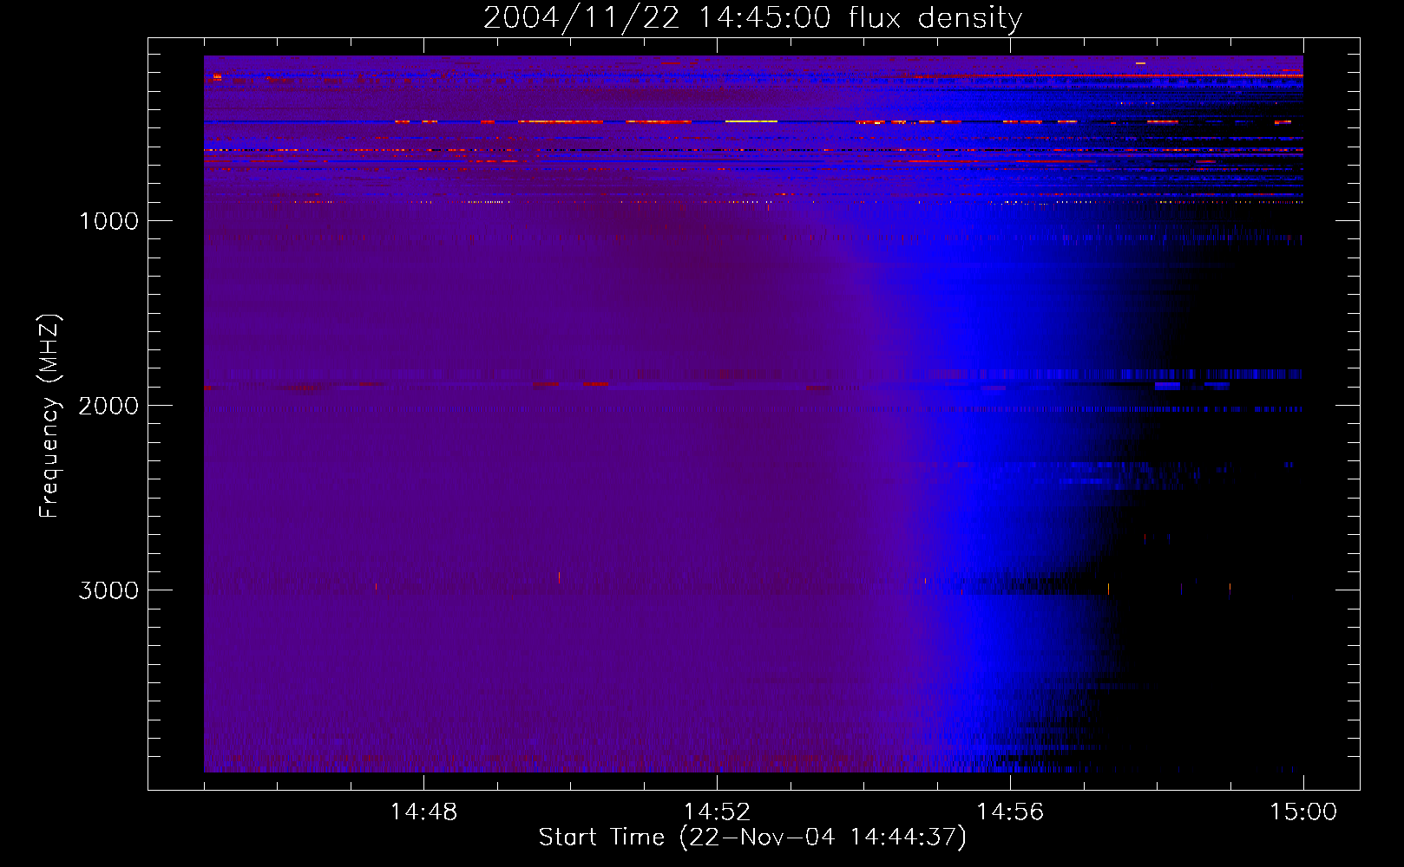Click the 15:00 time tick label
Screen dimensions: 1404x867
click(x=1303, y=812)
